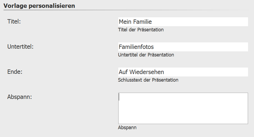Viewport: 254px width, 137px height.
Task: Click the 'Titel:' field label
Action: point(14,21)
